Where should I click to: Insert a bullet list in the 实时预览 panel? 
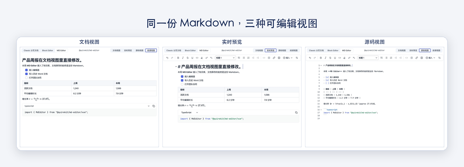[244, 58]
